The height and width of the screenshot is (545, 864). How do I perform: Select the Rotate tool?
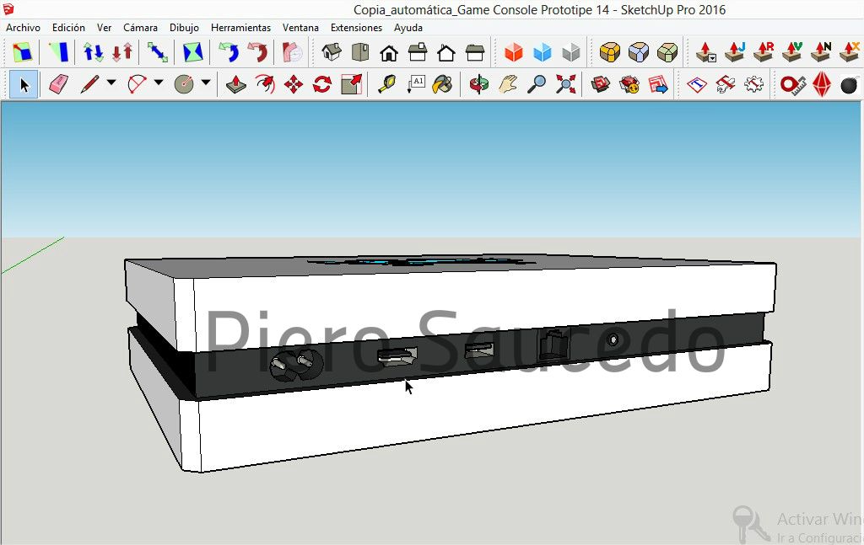pos(321,84)
